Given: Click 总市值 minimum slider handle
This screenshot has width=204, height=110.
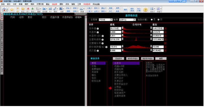Looking at the screenshot, I should click(123, 28).
